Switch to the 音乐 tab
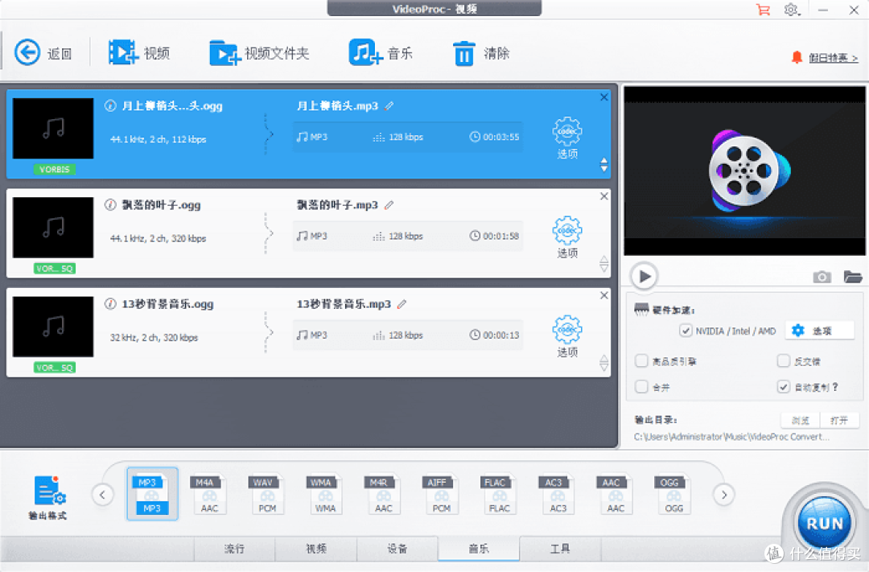This screenshot has width=869, height=572. pyautogui.click(x=479, y=549)
